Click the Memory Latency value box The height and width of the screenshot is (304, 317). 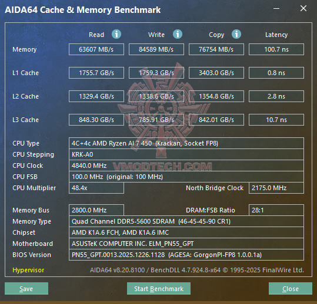(x=276, y=49)
